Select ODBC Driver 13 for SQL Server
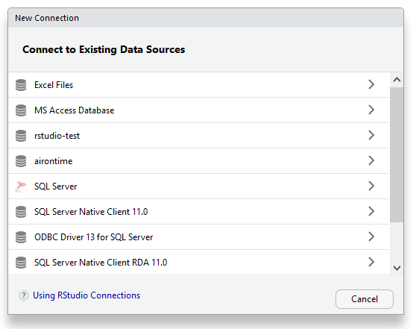The image size is (416, 329). [199, 237]
